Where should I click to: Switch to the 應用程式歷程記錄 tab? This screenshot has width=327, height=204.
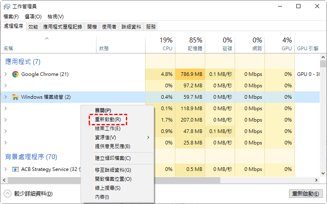tap(63, 27)
